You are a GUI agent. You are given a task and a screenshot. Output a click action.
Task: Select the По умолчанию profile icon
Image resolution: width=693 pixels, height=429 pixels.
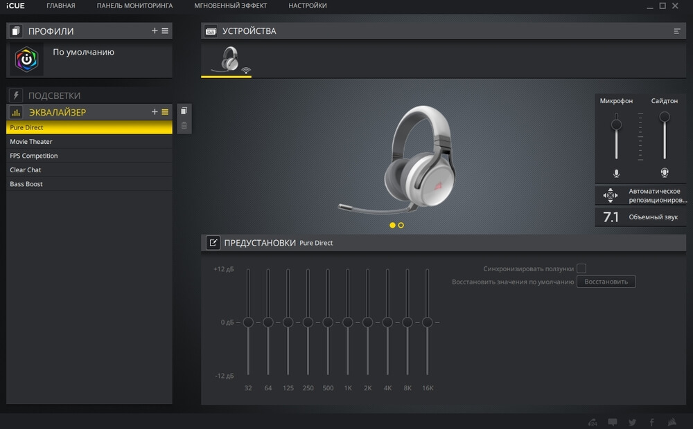(x=26, y=59)
